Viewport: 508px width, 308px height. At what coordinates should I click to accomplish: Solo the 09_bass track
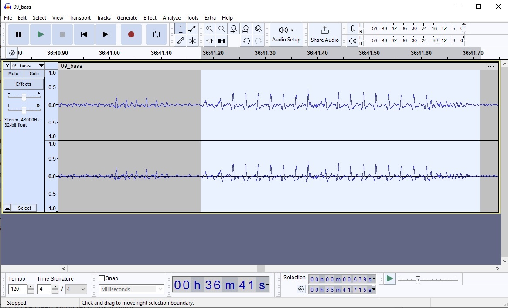pos(34,74)
